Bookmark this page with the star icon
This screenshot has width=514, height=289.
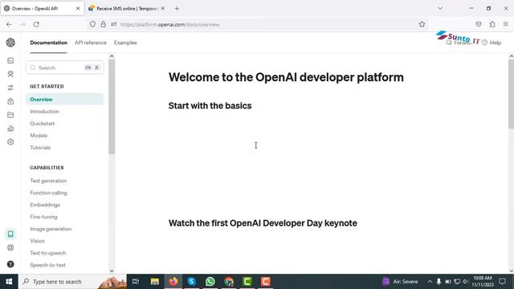click(x=422, y=24)
